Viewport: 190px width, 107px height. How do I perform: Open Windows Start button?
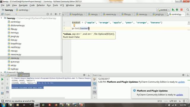(x=3, y=105)
